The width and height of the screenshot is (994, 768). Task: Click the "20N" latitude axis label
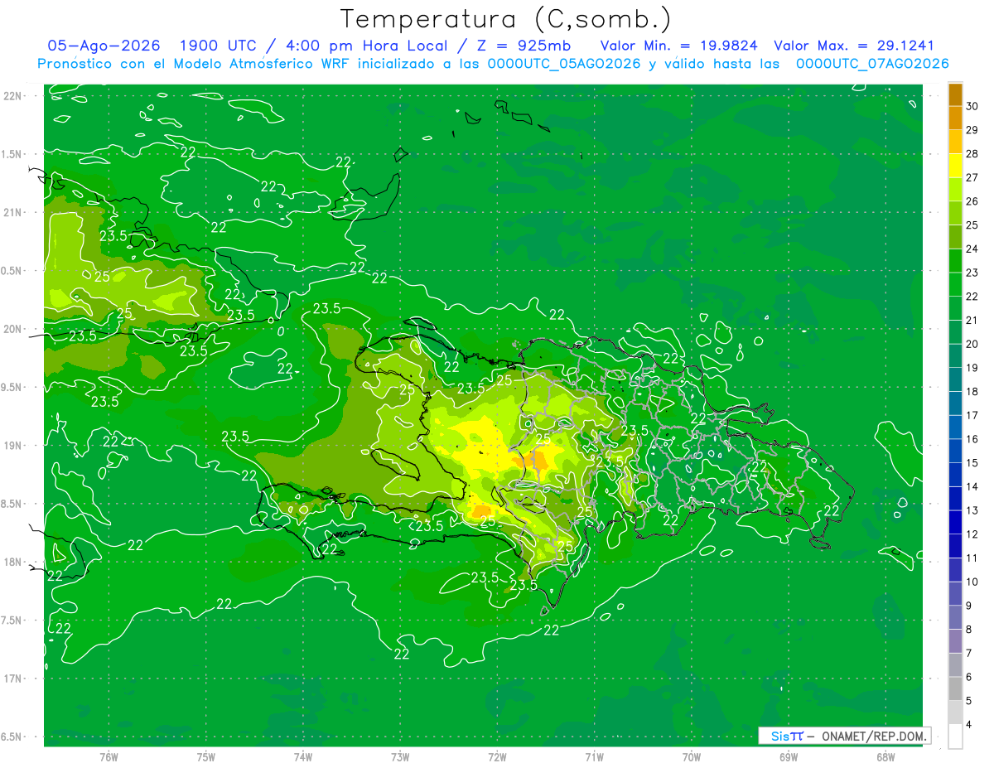pyautogui.click(x=13, y=329)
